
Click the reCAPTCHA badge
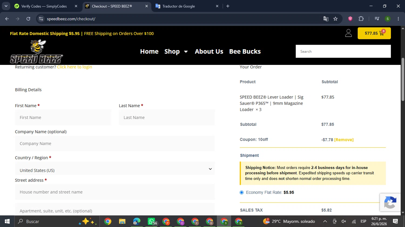click(390, 202)
